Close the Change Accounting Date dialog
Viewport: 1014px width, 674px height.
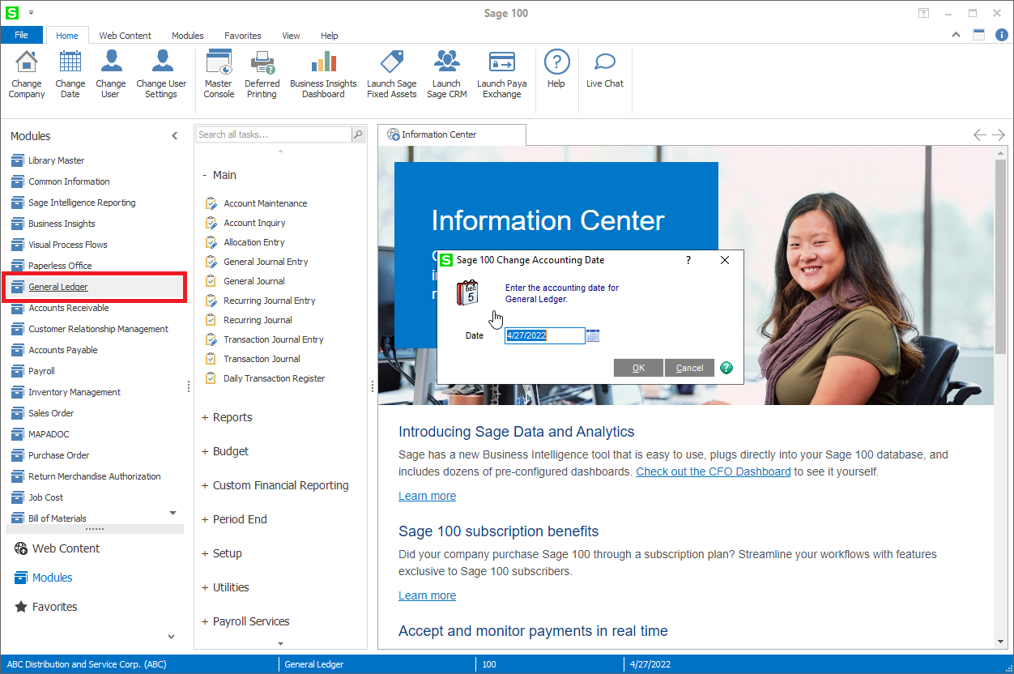point(725,260)
